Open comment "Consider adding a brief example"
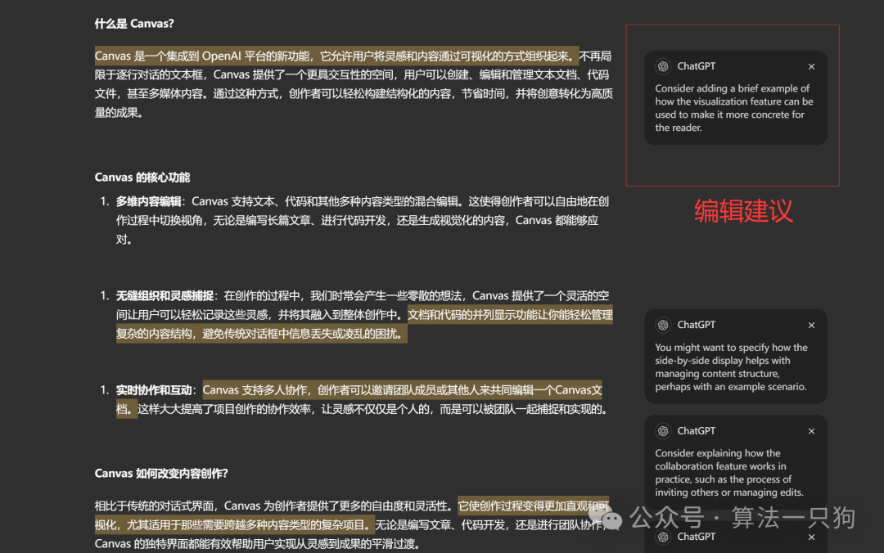Image resolution: width=884 pixels, height=553 pixels. (733, 108)
